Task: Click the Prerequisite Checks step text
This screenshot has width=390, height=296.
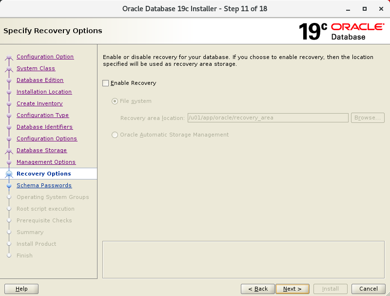Action: (44, 220)
